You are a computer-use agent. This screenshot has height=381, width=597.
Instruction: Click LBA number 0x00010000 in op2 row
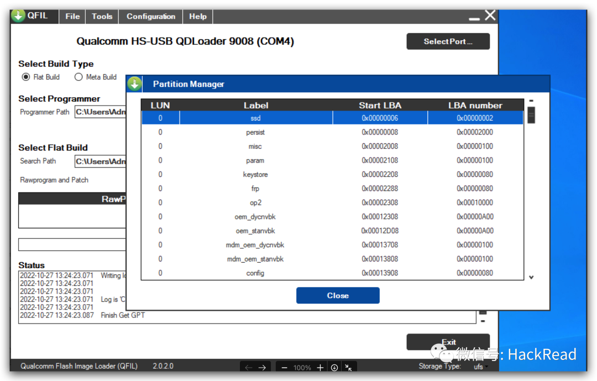click(475, 203)
